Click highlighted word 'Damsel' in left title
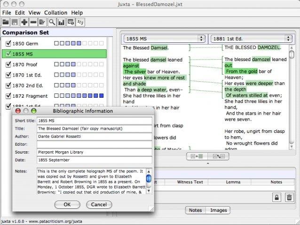The image size is (300, 225). (159, 48)
